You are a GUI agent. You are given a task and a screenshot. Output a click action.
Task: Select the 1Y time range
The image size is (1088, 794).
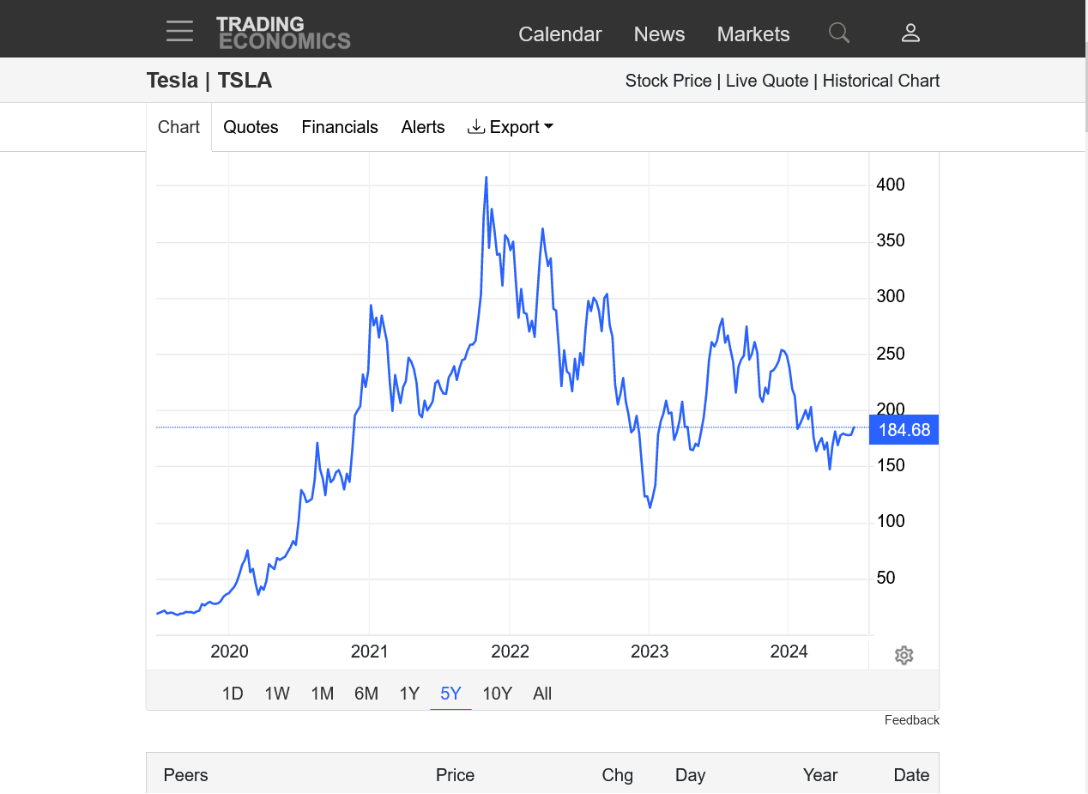pos(409,694)
